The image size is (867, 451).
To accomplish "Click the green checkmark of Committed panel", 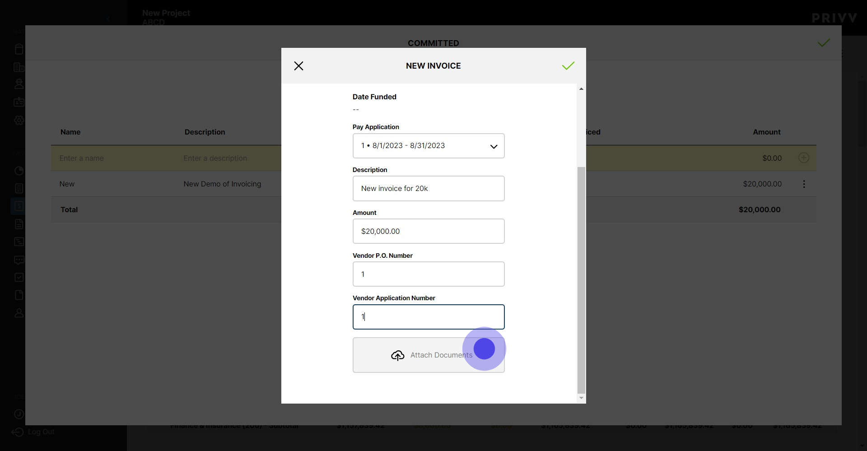I will click(x=824, y=43).
